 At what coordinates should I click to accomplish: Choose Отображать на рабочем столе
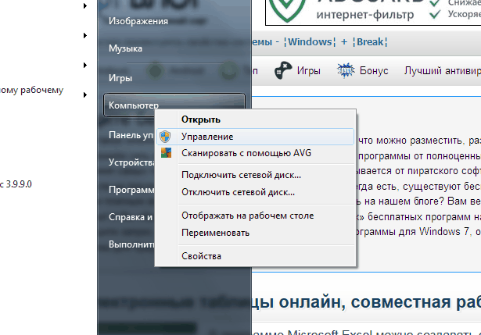click(255, 216)
